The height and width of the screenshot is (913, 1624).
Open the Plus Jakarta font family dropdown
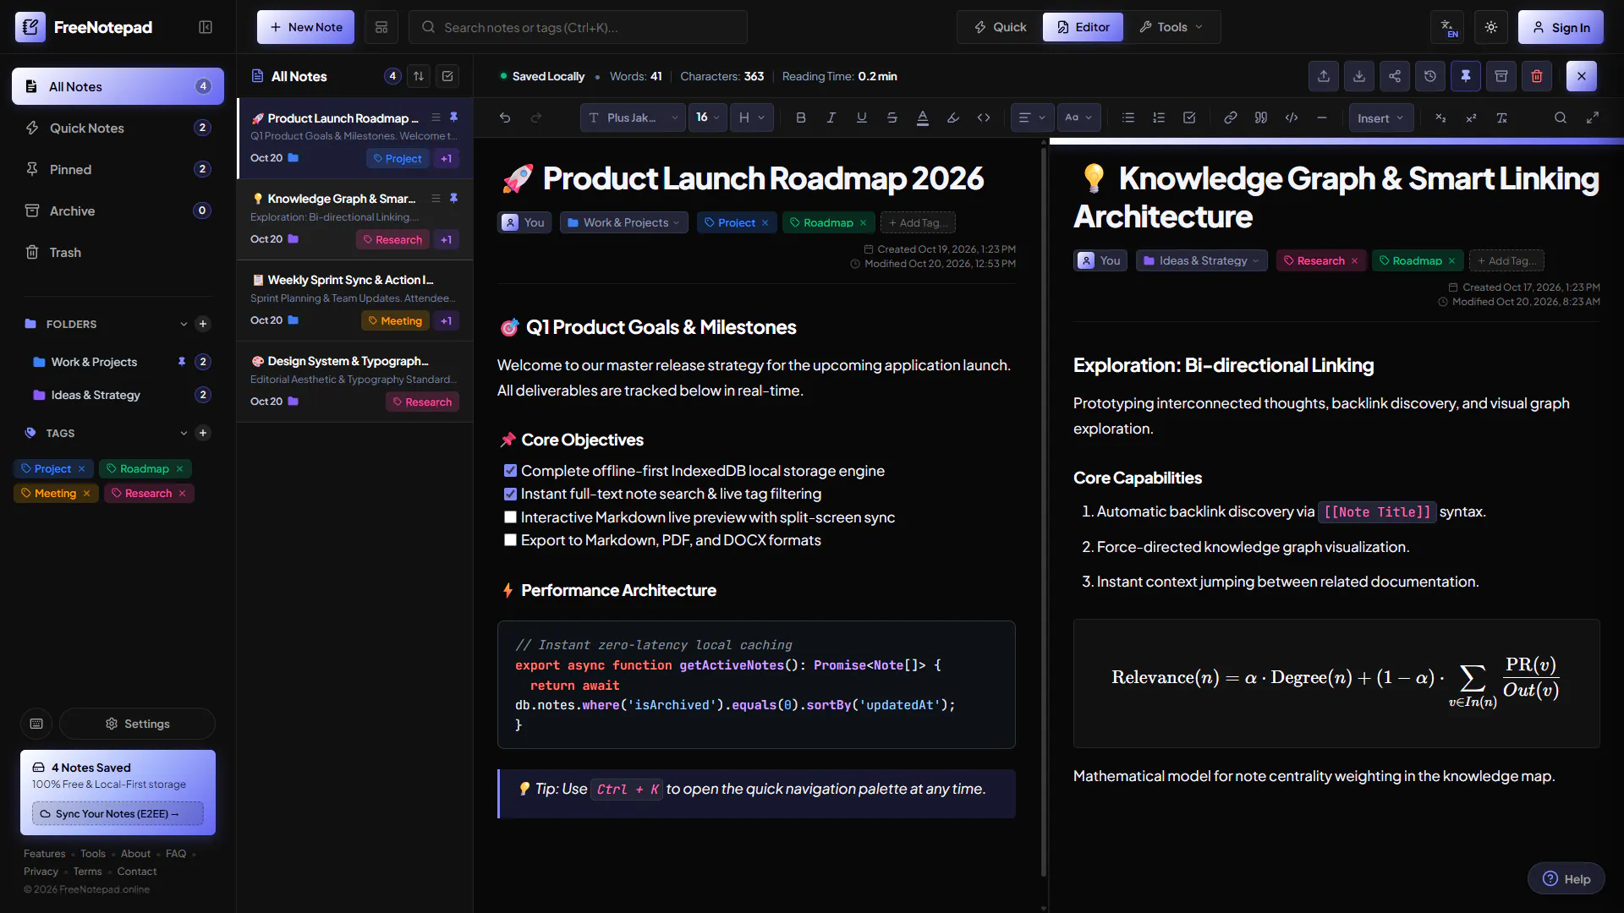pyautogui.click(x=633, y=118)
